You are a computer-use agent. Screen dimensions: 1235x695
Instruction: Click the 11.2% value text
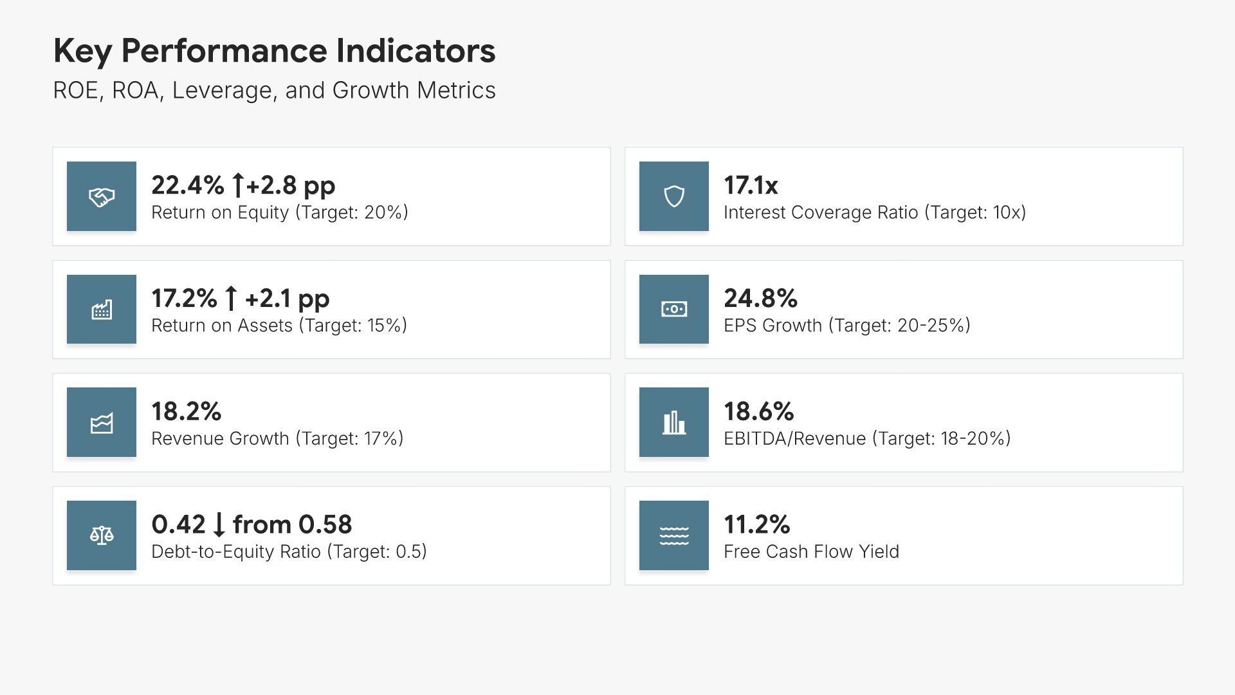[x=756, y=524]
